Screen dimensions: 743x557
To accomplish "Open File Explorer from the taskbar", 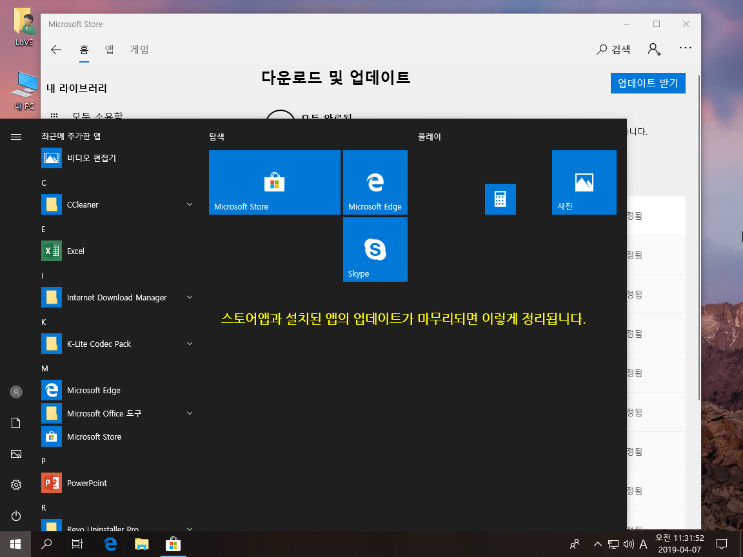I will pos(142,544).
